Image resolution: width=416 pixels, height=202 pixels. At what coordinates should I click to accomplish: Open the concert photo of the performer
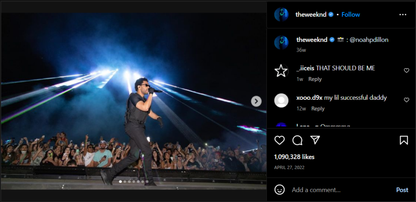click(x=134, y=101)
